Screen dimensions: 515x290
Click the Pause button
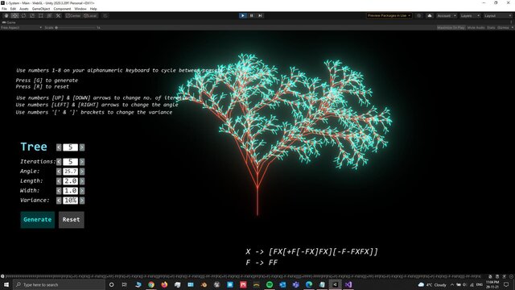[x=252, y=15]
